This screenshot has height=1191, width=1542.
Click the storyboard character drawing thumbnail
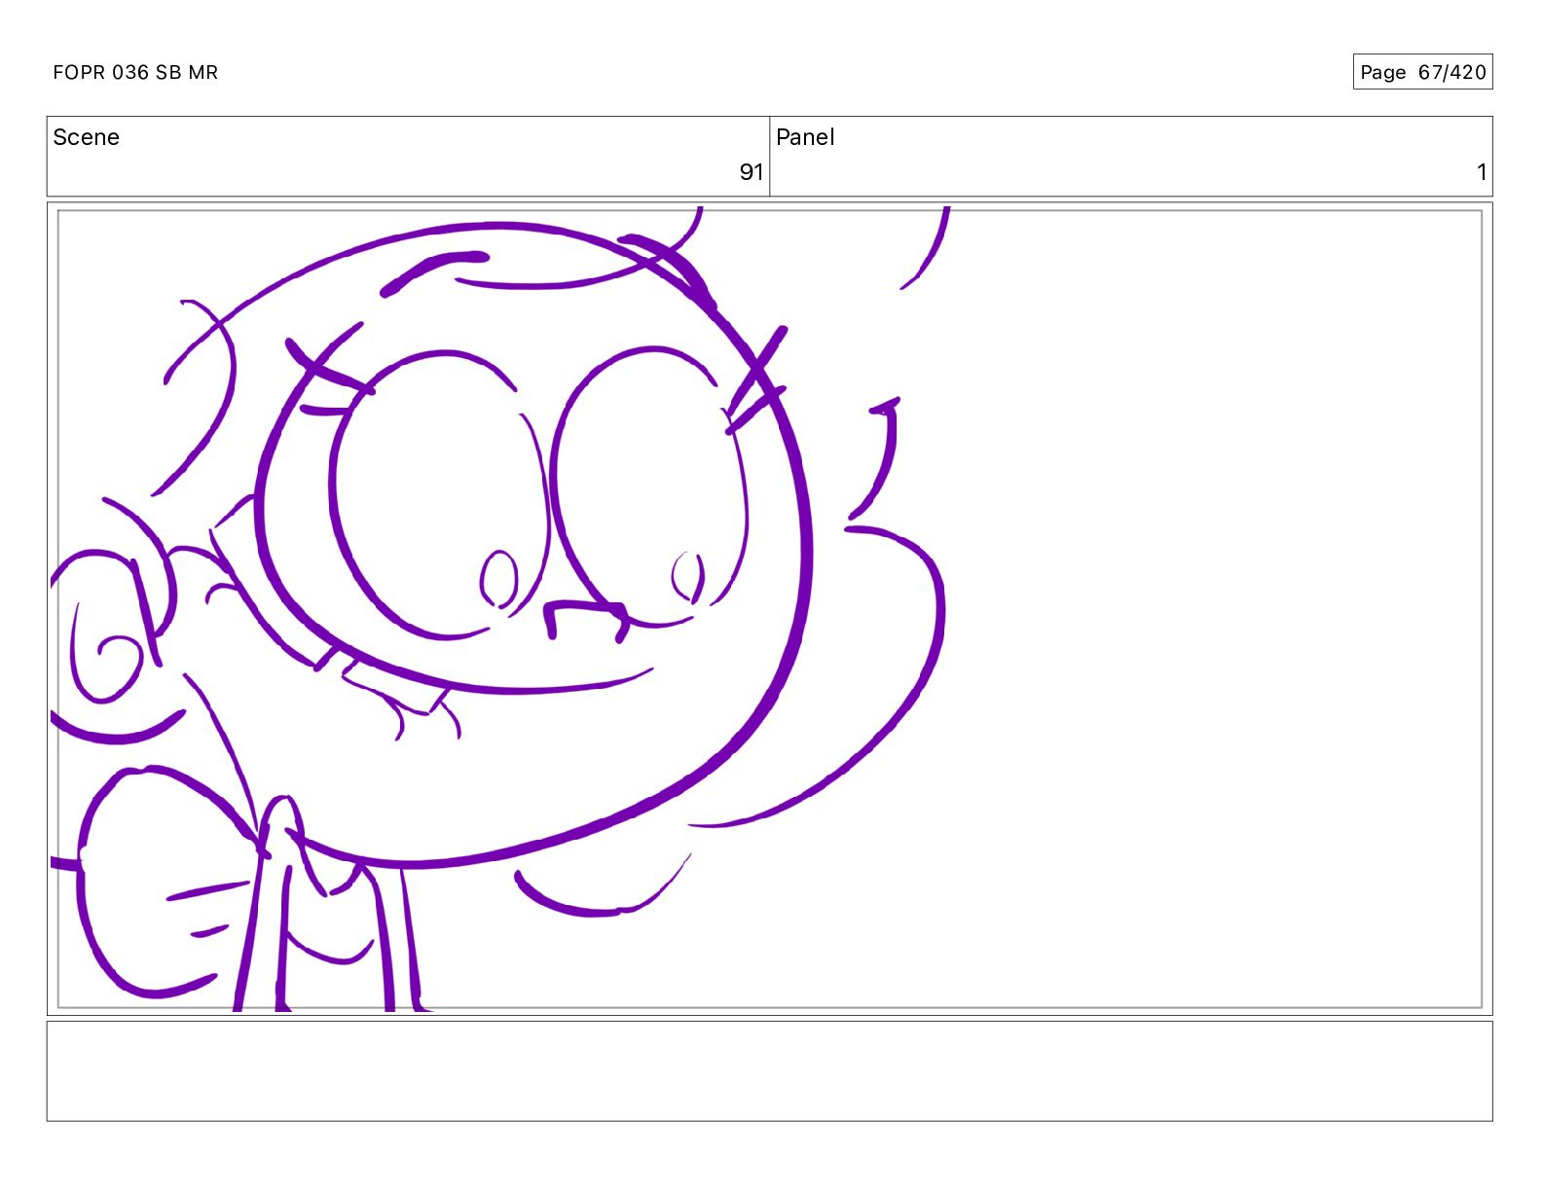coord(769,609)
